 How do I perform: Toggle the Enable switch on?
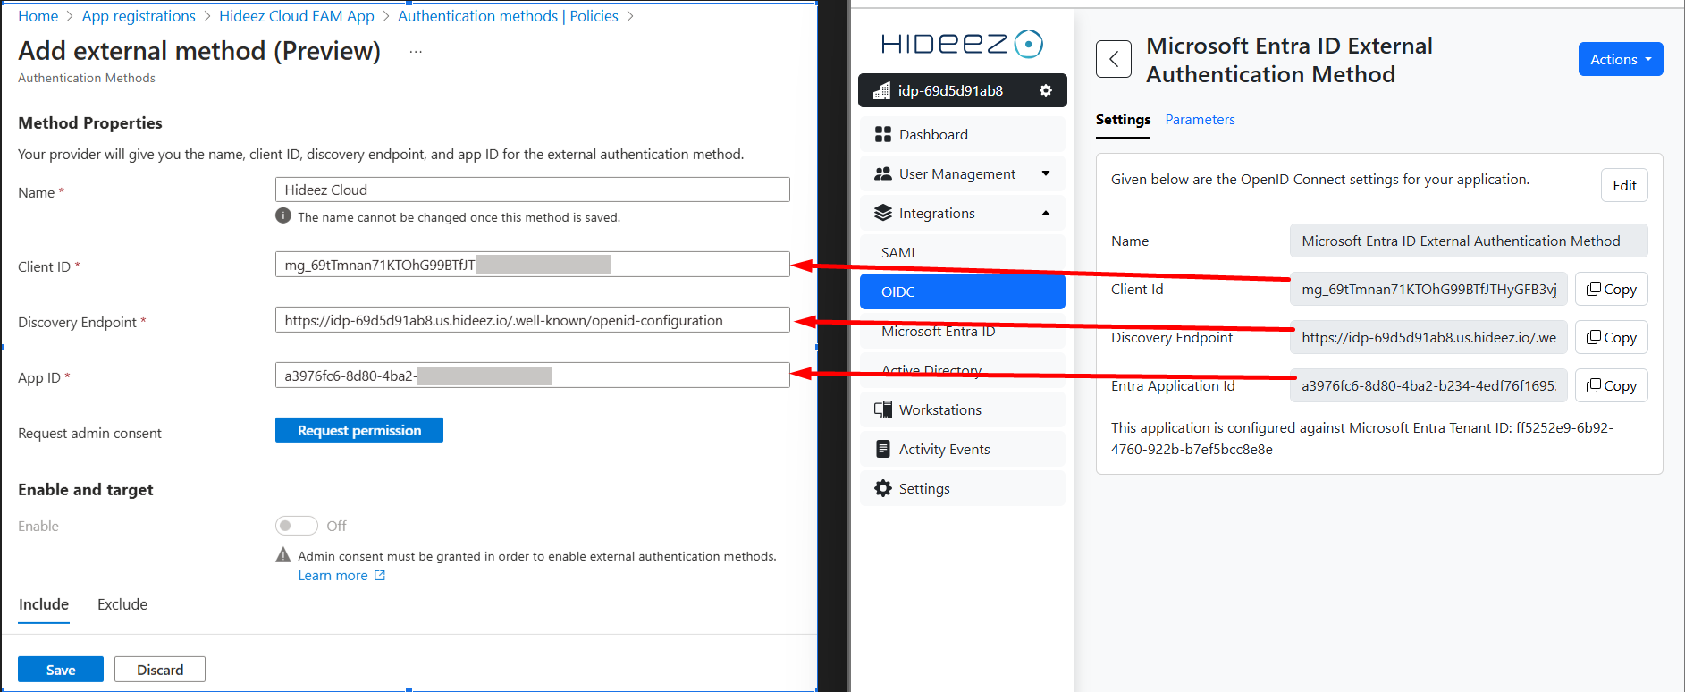pyautogui.click(x=296, y=526)
